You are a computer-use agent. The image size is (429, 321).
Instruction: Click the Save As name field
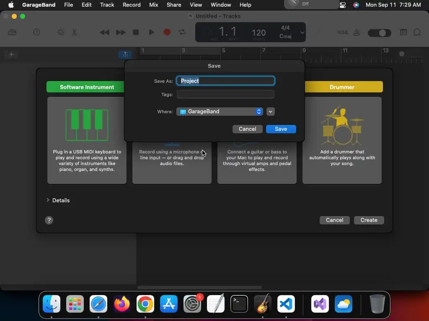(225, 81)
